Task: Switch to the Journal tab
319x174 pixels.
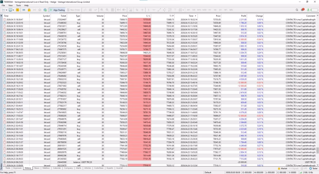Action: coord(119,168)
